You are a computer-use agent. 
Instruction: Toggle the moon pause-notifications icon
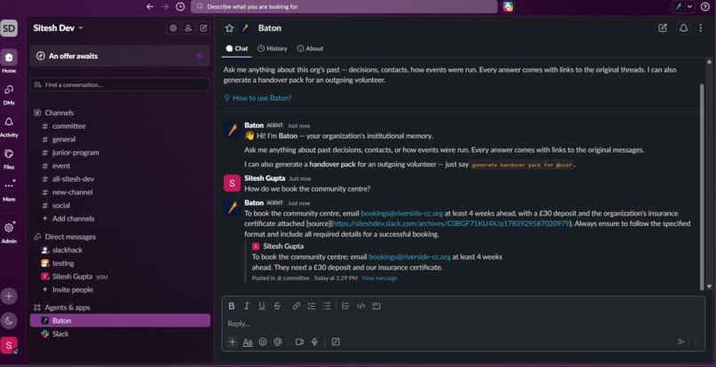coord(9,321)
